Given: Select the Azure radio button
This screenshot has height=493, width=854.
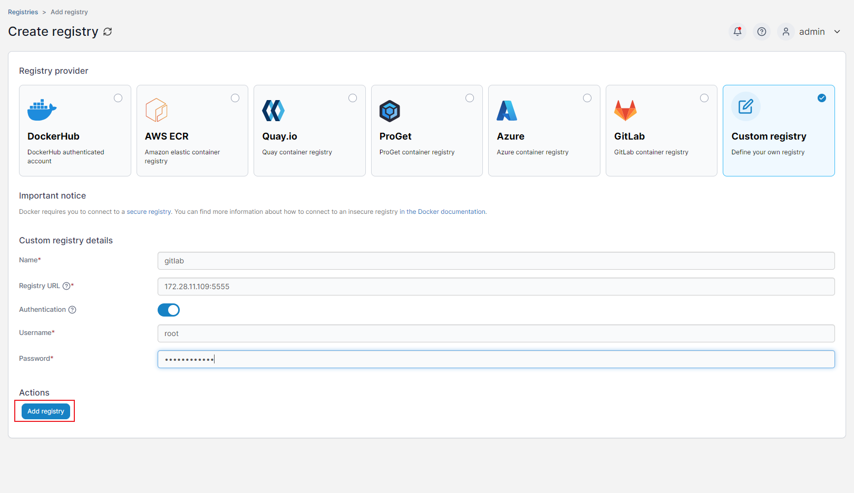Looking at the screenshot, I should coord(587,98).
